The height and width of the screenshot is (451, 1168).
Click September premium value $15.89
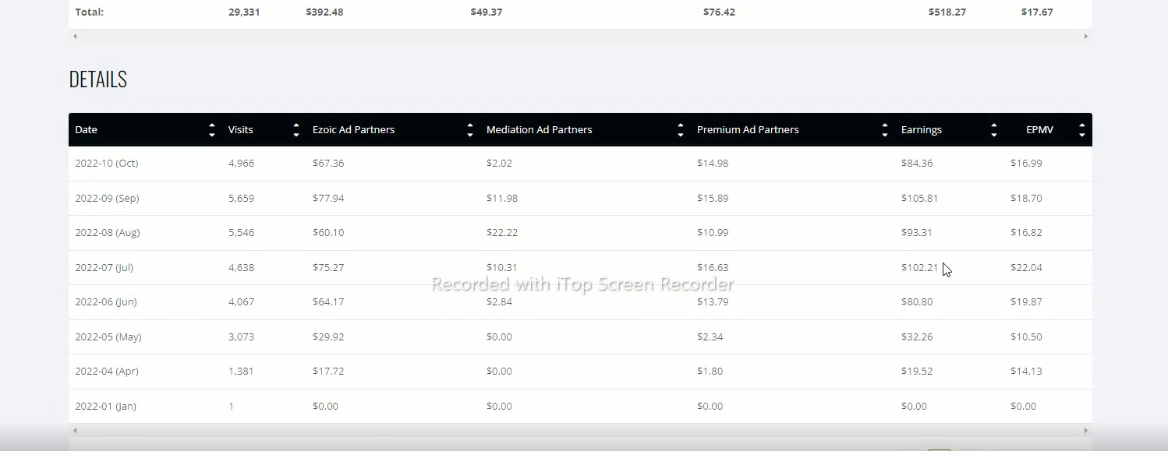(713, 199)
